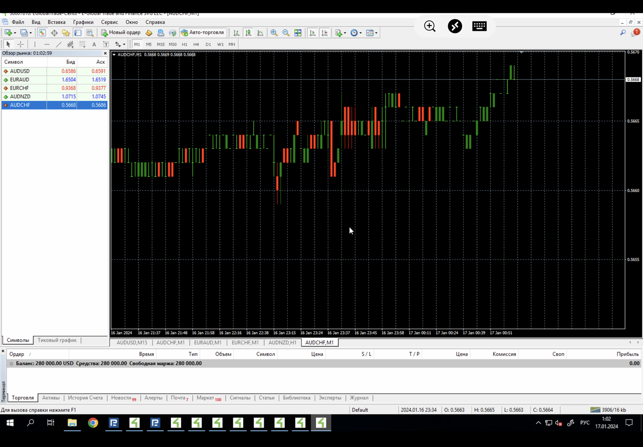Switch to M5 timeframe
Viewport: 643px width, 447px height.
pos(149,44)
